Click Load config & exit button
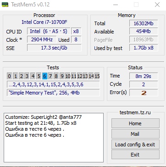166x167 pixels. [135, 145]
